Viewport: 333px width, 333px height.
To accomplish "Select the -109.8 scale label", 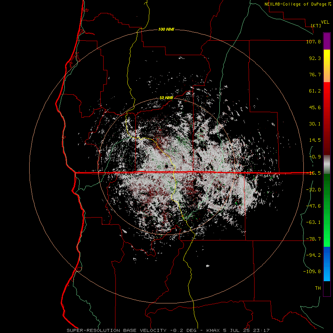I will pos(312,272).
